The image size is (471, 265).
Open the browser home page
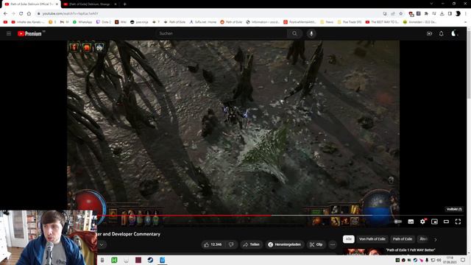29,13
